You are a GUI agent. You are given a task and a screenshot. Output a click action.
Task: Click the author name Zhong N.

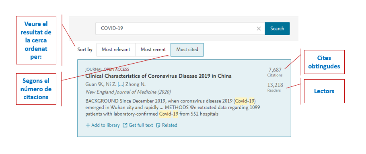point(136,84)
